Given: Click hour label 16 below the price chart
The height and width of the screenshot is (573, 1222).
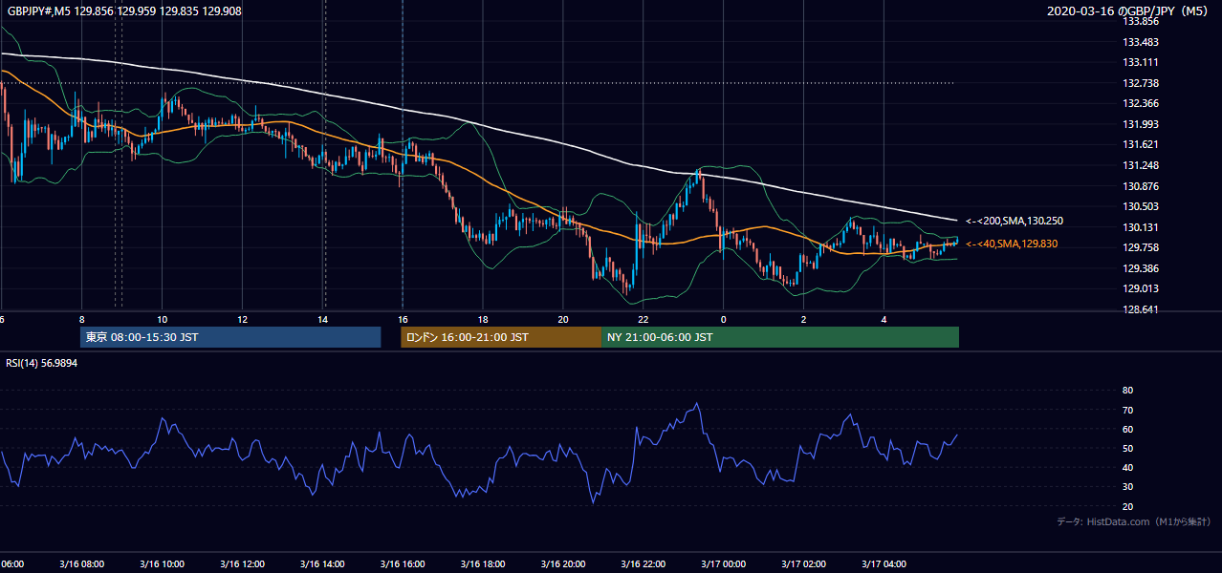Looking at the screenshot, I should pyautogui.click(x=403, y=320).
